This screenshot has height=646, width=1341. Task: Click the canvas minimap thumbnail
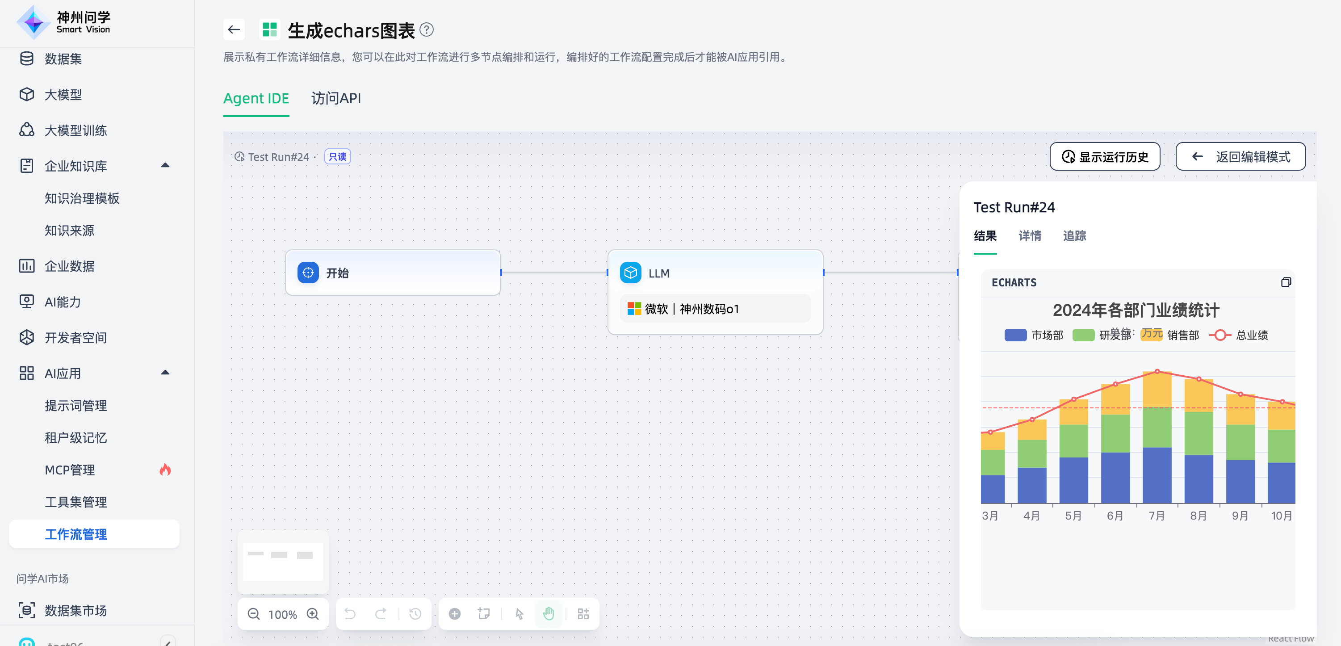(x=283, y=562)
